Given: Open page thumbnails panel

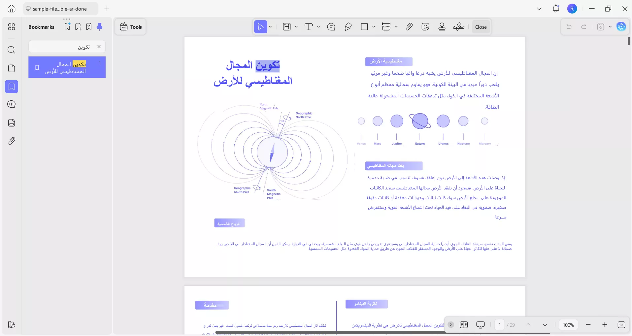Looking at the screenshot, I should click(x=12, y=68).
